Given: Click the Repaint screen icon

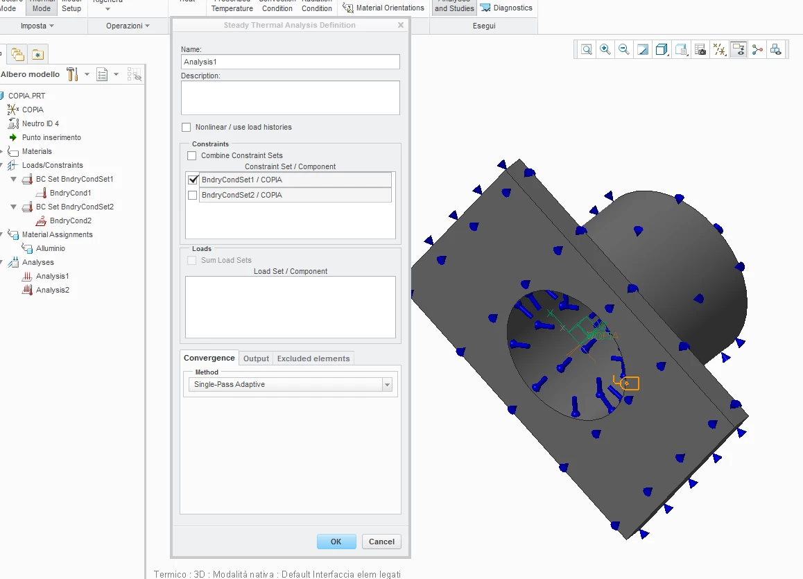Looking at the screenshot, I should (643, 50).
